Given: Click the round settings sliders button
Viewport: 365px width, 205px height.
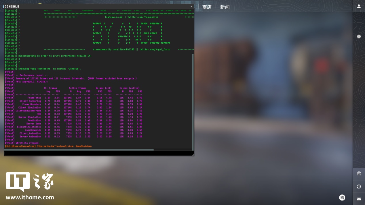Looking at the screenshot, I should point(342,198).
